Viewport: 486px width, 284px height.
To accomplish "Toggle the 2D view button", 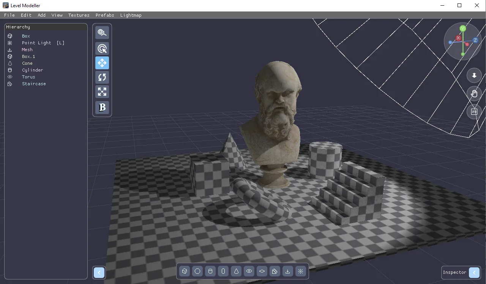I will pyautogui.click(x=474, y=112).
